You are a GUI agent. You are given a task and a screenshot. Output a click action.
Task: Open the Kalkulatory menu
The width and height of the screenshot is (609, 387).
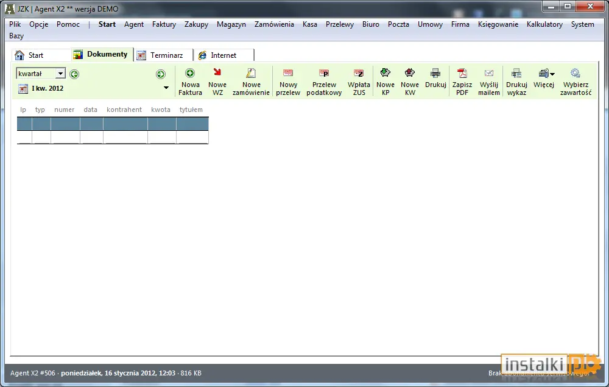pos(544,24)
